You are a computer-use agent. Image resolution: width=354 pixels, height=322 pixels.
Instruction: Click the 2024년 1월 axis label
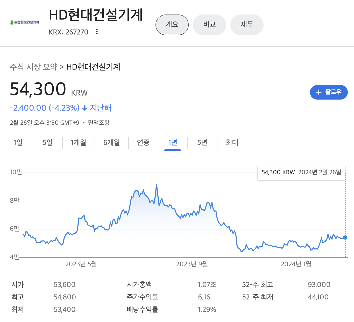pos(296,264)
